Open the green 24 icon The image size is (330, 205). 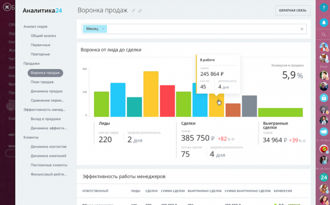point(324,177)
